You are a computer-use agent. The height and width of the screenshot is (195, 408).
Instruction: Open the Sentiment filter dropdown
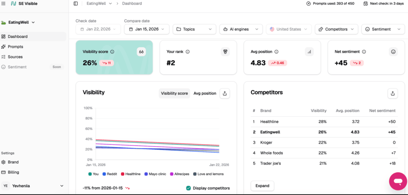[383, 29]
